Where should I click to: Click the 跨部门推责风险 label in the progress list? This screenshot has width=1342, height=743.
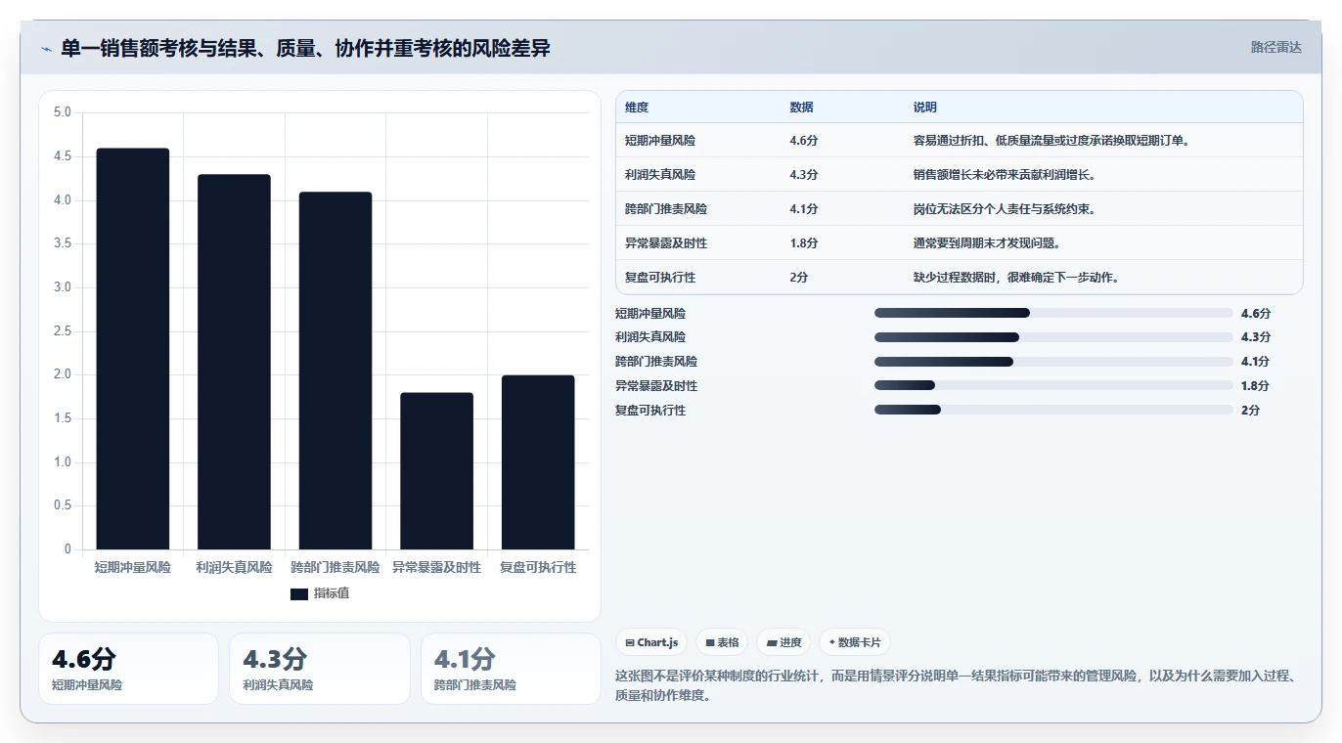tap(656, 362)
